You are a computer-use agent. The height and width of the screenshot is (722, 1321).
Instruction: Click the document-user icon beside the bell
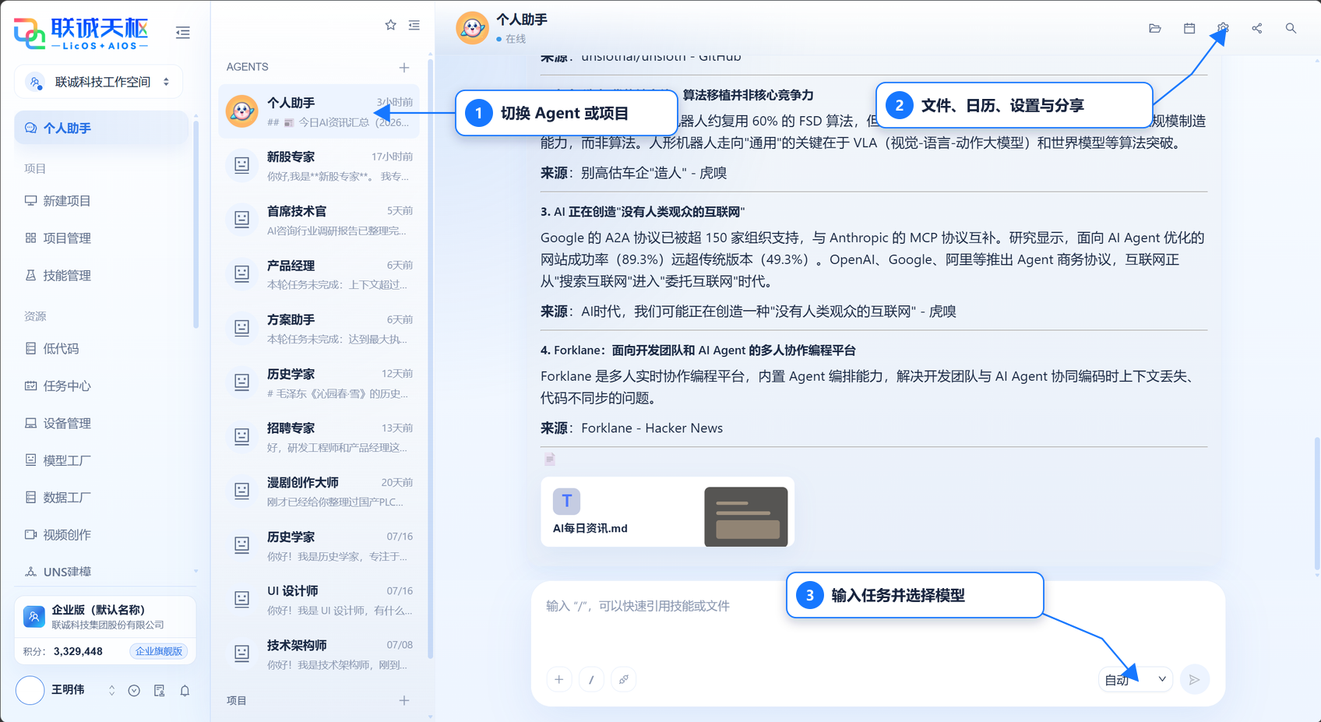160,691
